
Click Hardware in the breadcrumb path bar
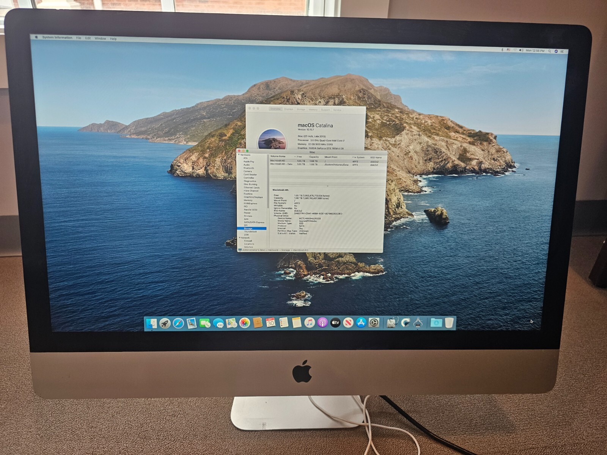[273, 250]
